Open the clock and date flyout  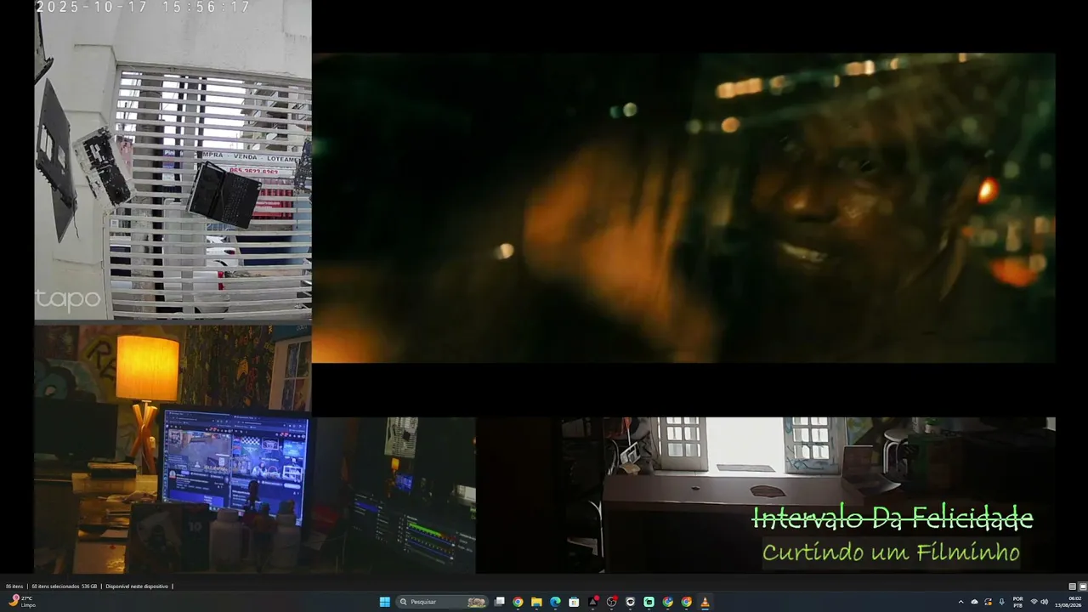tap(1069, 602)
